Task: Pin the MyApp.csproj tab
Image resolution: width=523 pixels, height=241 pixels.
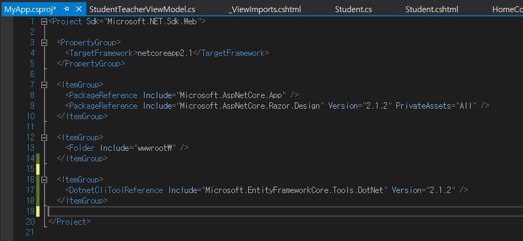Action: [x=66, y=9]
